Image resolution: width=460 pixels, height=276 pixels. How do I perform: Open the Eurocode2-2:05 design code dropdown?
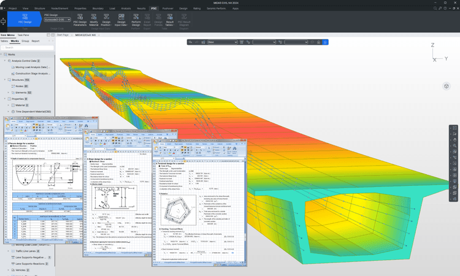[x=58, y=20]
